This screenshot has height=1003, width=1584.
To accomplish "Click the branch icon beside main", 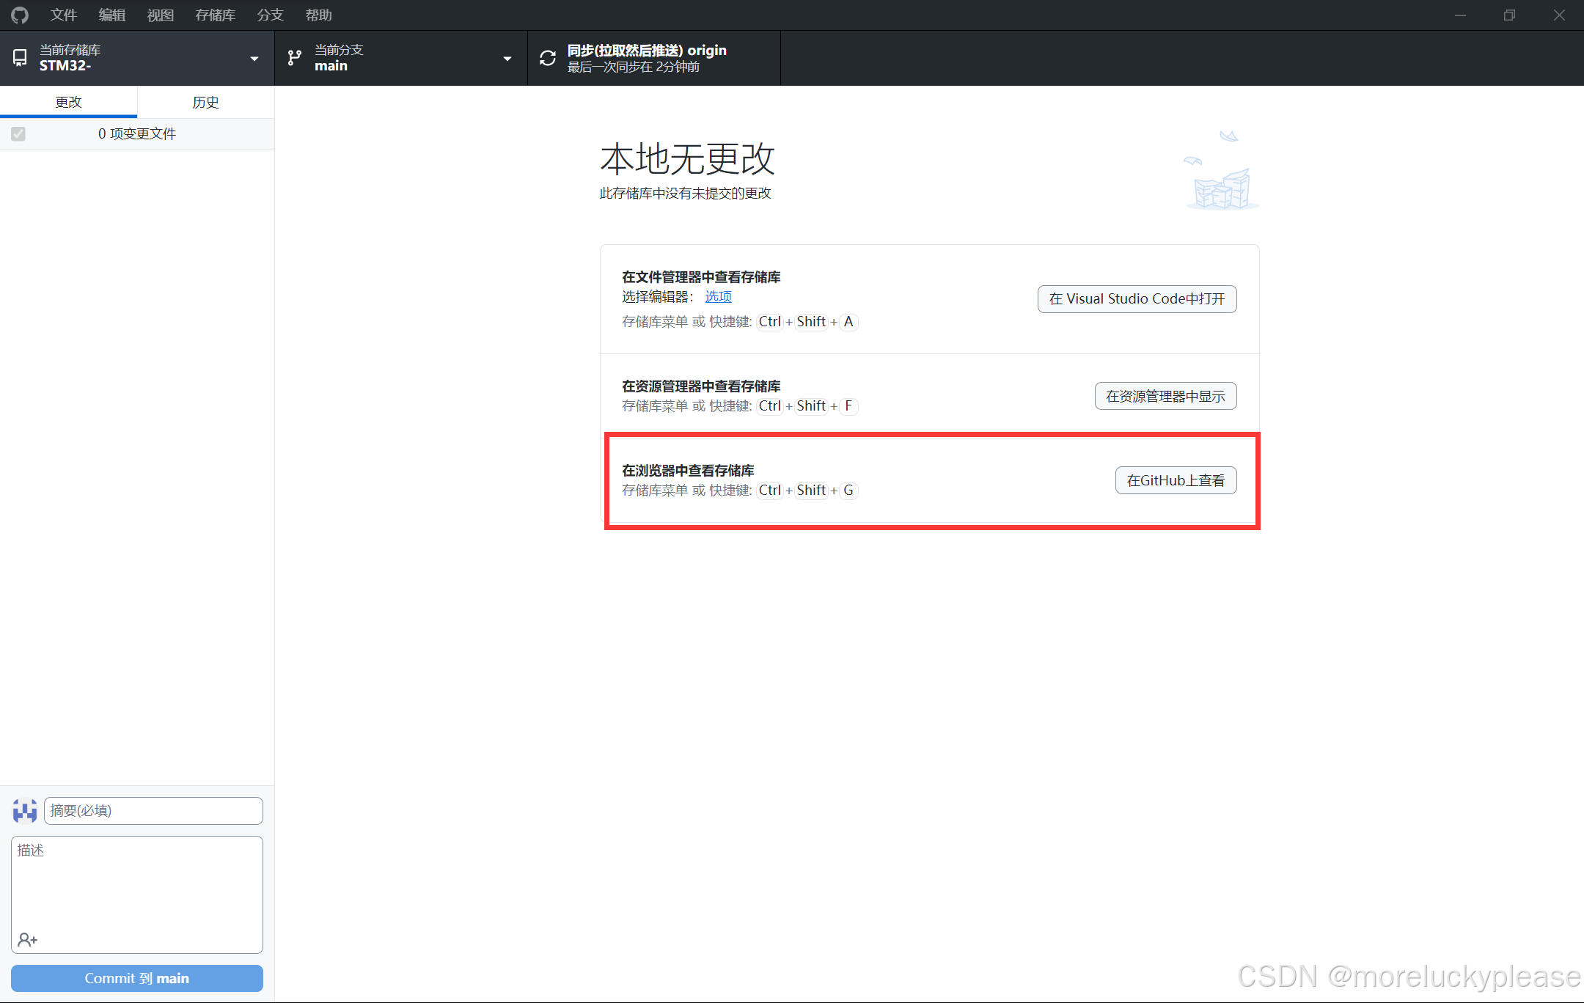I will coord(295,58).
